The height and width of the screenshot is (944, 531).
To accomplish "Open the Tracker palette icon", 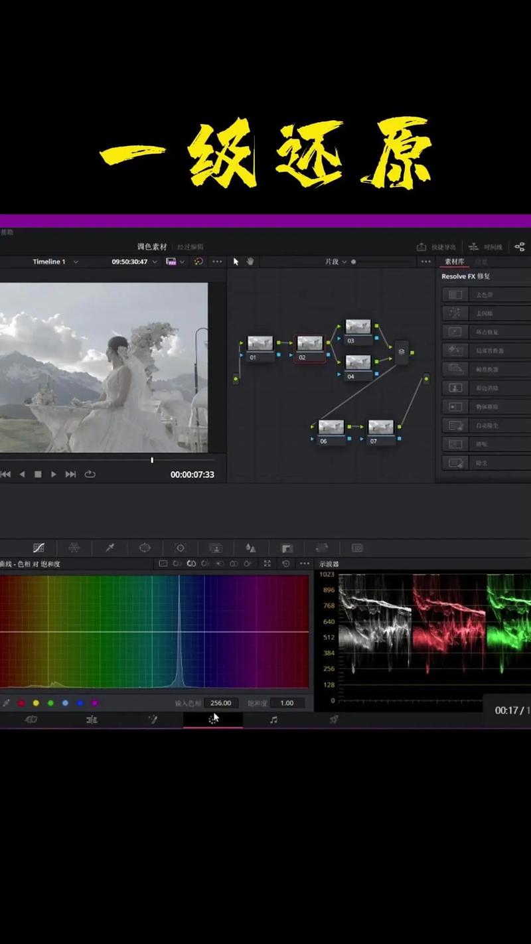I will coord(180,548).
